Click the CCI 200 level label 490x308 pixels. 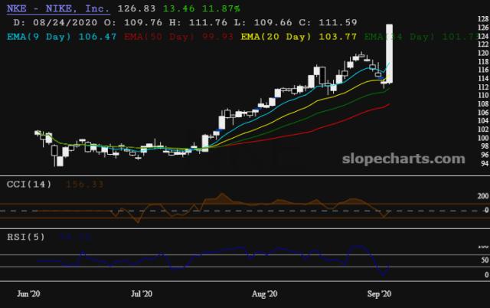tap(483, 196)
